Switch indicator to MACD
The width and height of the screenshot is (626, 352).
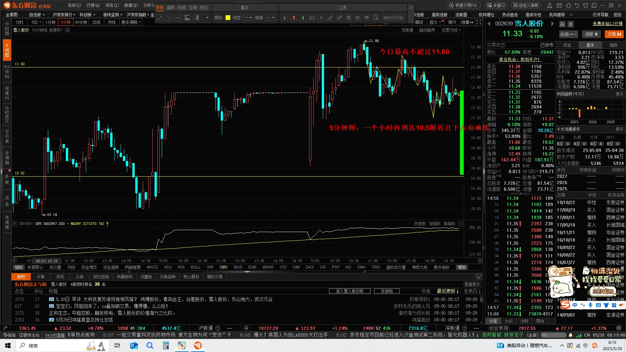tap(152, 267)
